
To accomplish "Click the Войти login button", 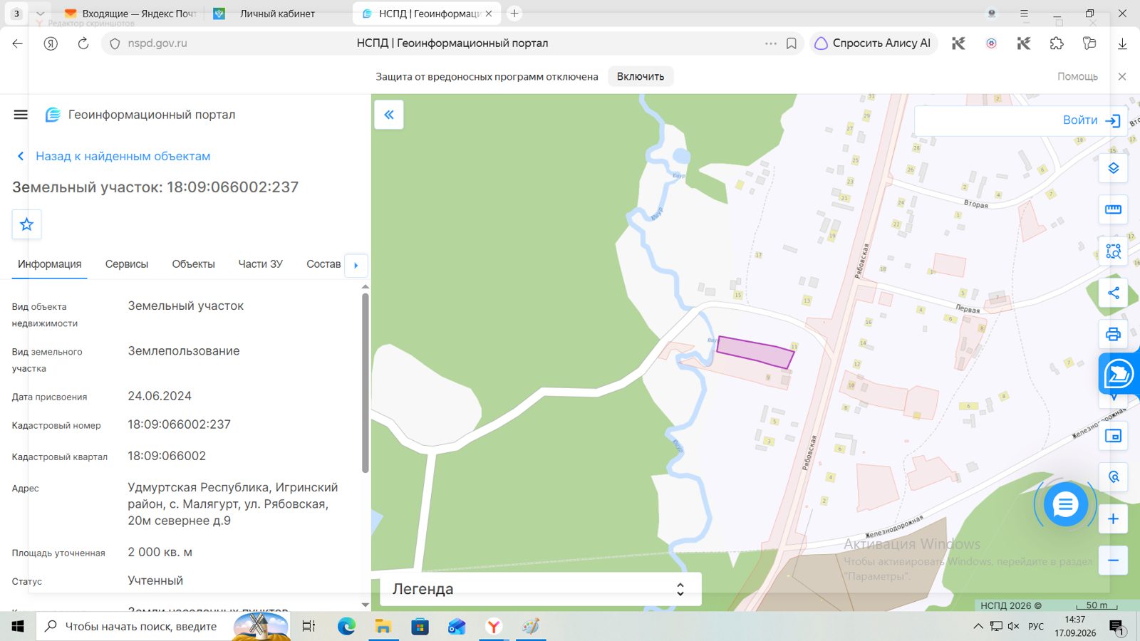I will coord(1092,120).
